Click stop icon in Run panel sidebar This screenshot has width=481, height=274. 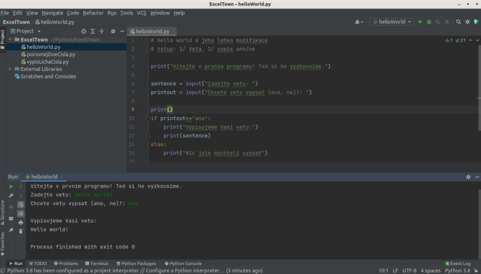[11, 207]
